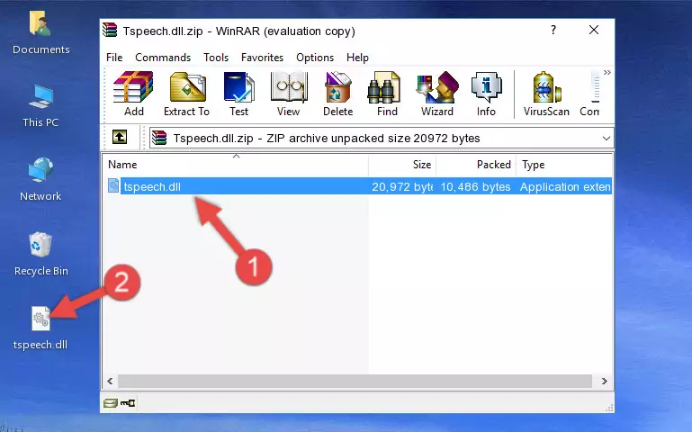This screenshot has height=432, width=692.
Task: Click the password key icon in status bar
Action: pos(128,402)
